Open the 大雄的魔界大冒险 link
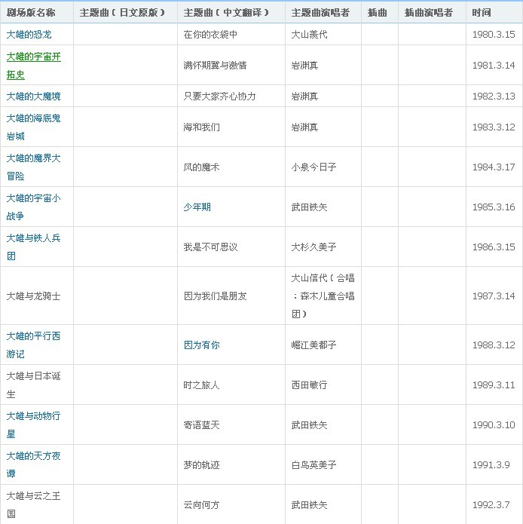523x524 pixels. (33, 159)
